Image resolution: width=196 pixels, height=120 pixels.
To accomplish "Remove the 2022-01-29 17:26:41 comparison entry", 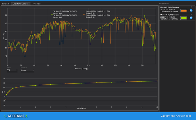I will pos(191,15).
